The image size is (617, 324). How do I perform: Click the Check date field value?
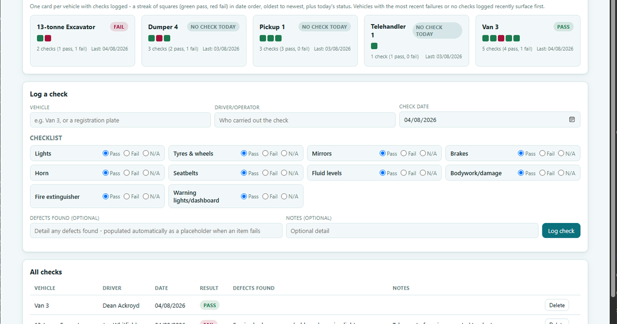[x=420, y=120]
